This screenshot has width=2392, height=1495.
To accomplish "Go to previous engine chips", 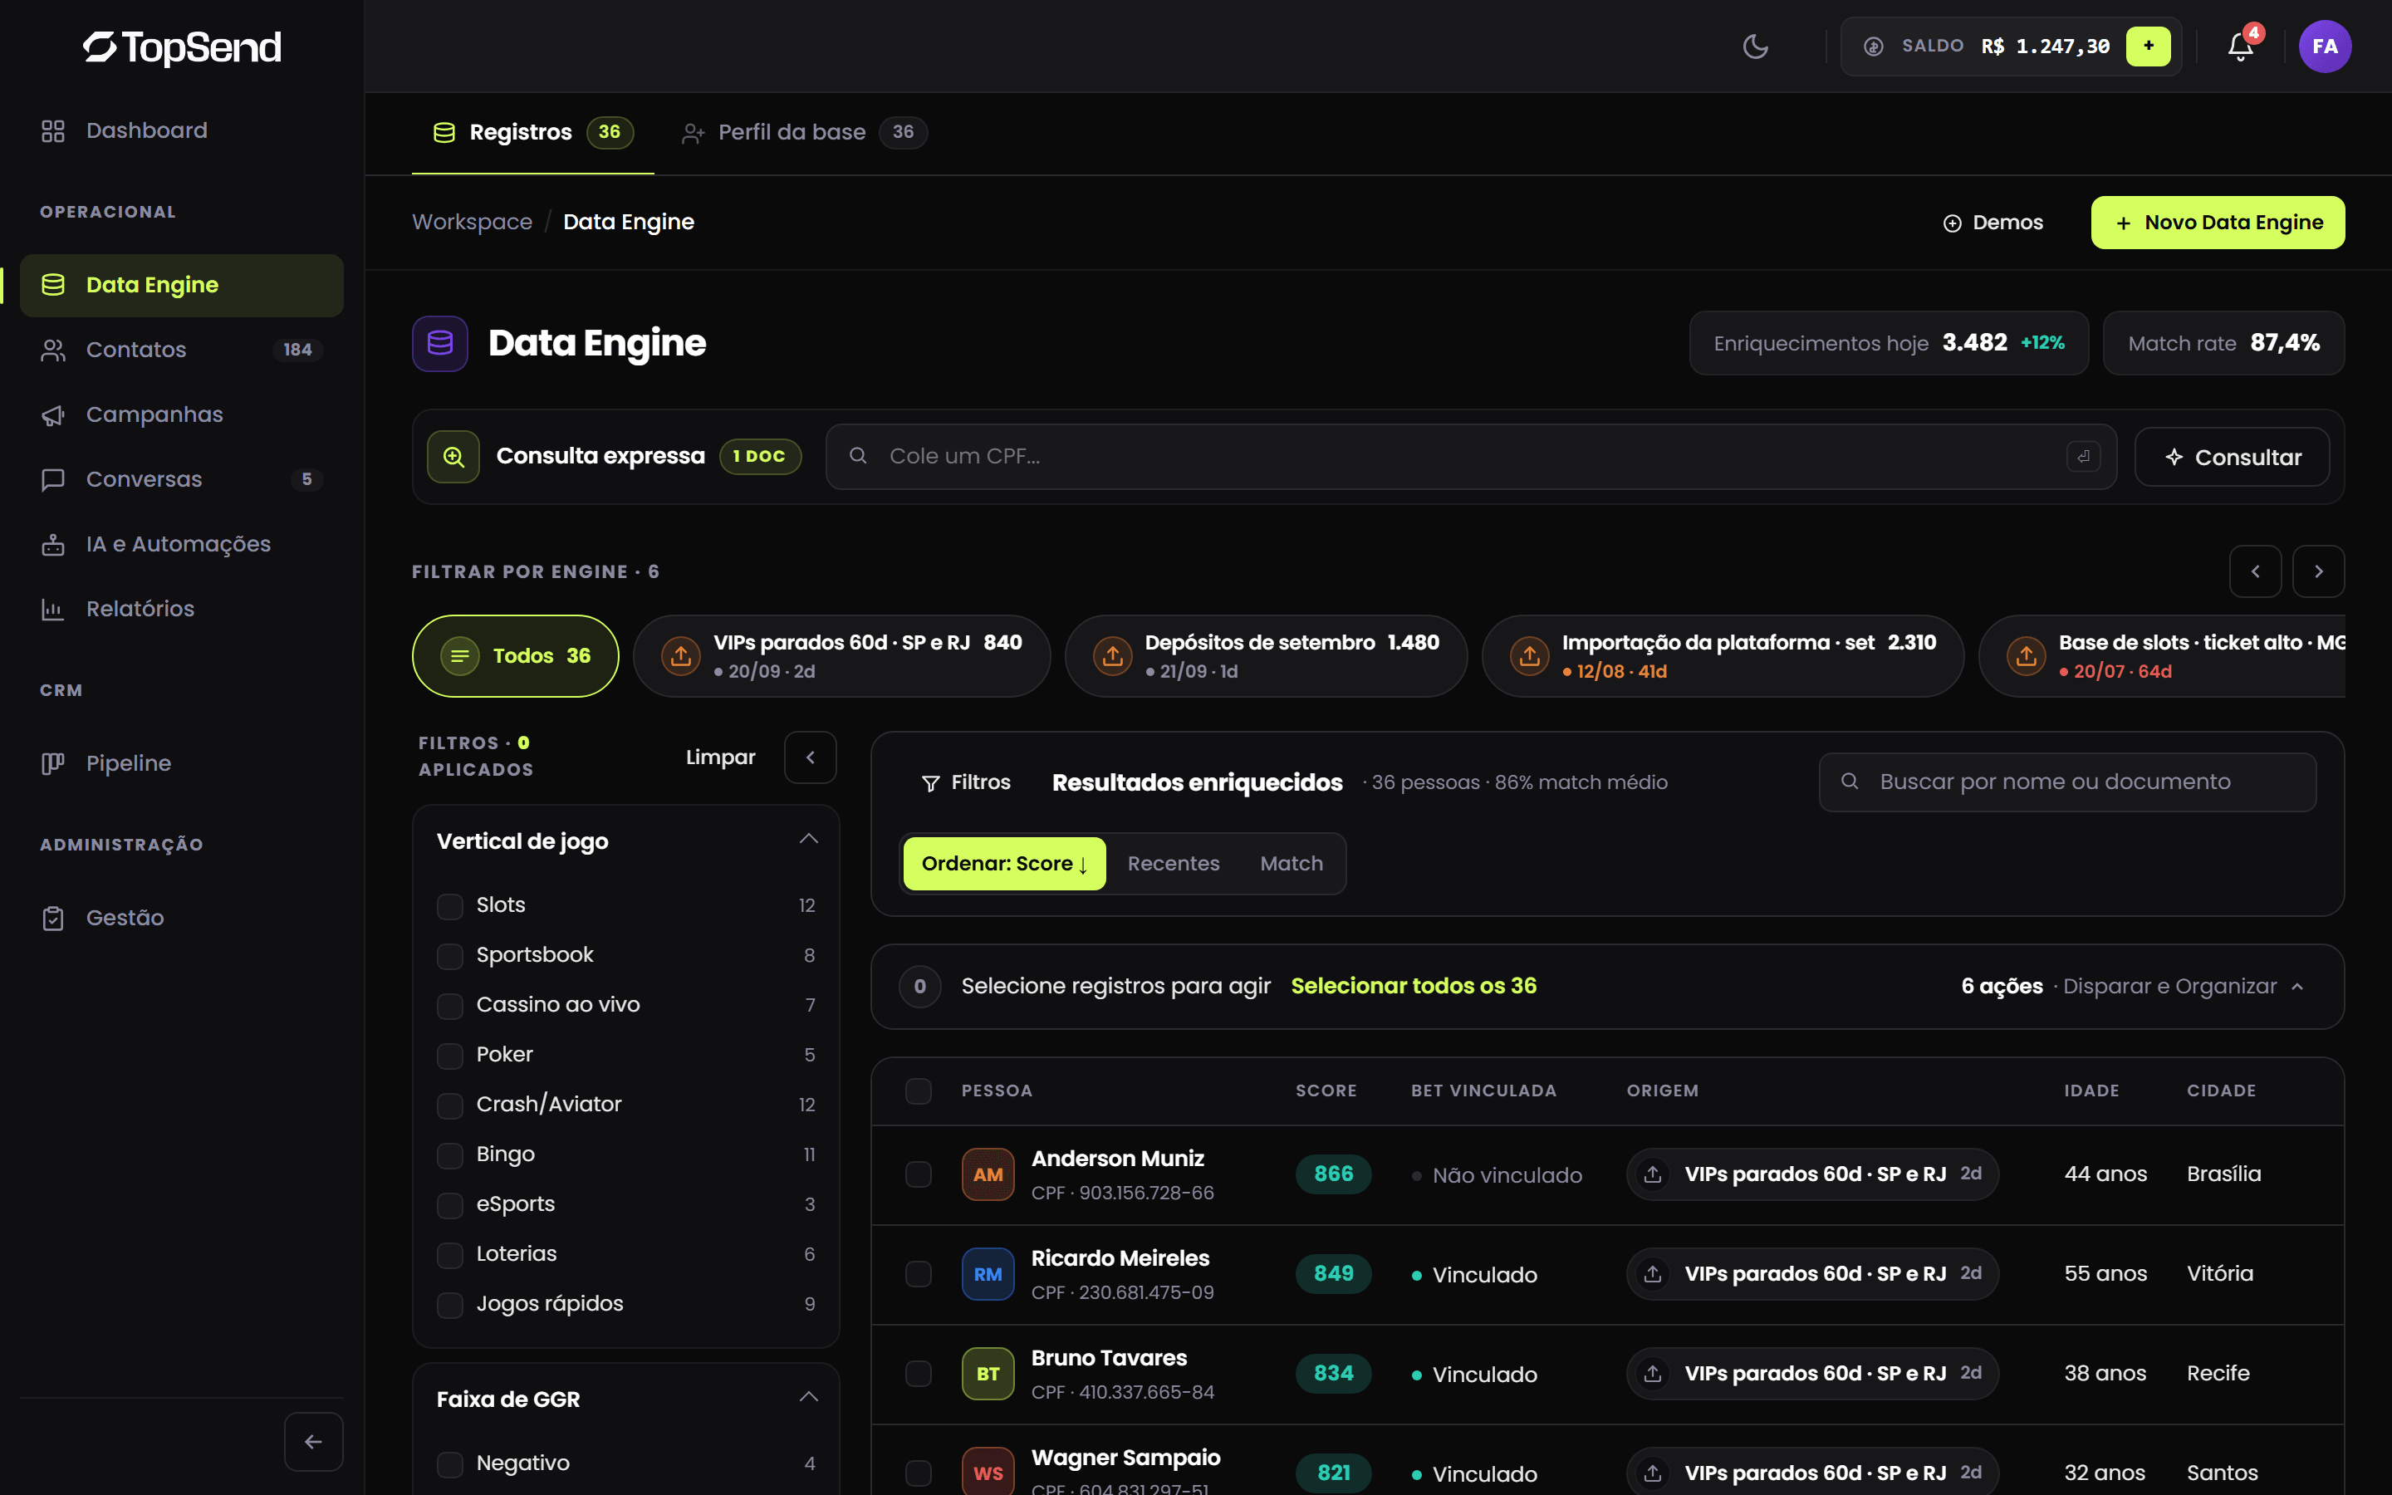I will pos(2255,571).
